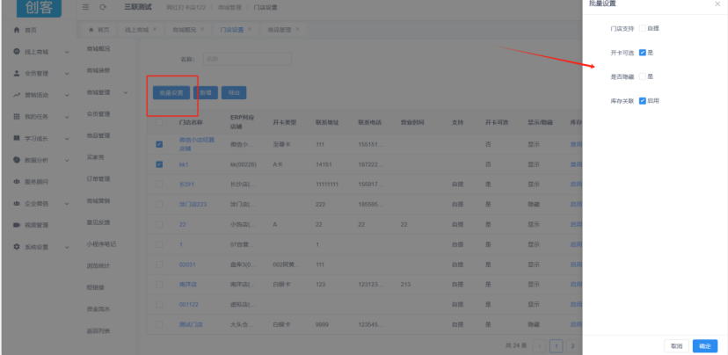The image size is (728, 355).
Task: Click the 会员管理 person icon in sidebar
Action: [x=17, y=73]
